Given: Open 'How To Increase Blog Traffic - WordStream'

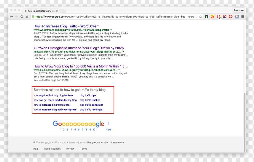Looking at the screenshot, I should pos(67,26).
